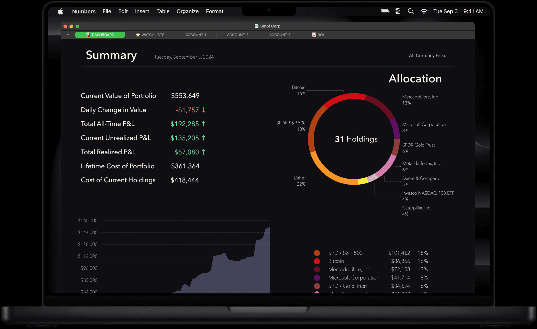
Task: Click the SPDR S&P 500 18% chart label
Action: tap(291, 126)
